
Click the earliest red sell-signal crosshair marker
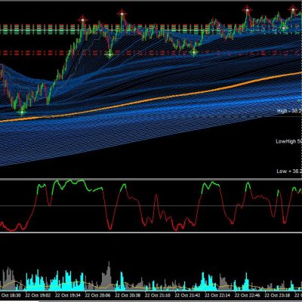click(82, 20)
